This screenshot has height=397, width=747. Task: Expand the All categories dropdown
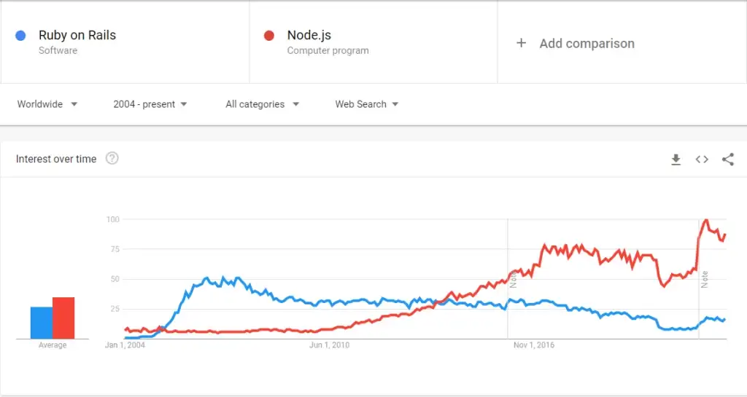pos(263,104)
